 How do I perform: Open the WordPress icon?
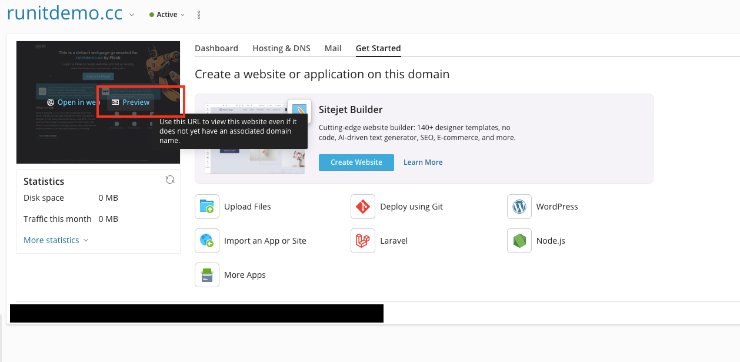click(x=519, y=207)
